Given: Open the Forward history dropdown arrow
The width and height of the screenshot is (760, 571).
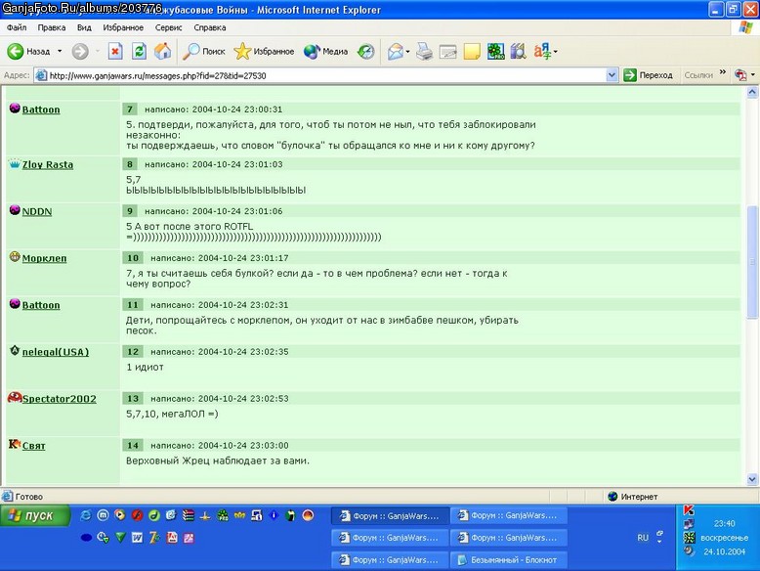Looking at the screenshot, I should [97, 51].
